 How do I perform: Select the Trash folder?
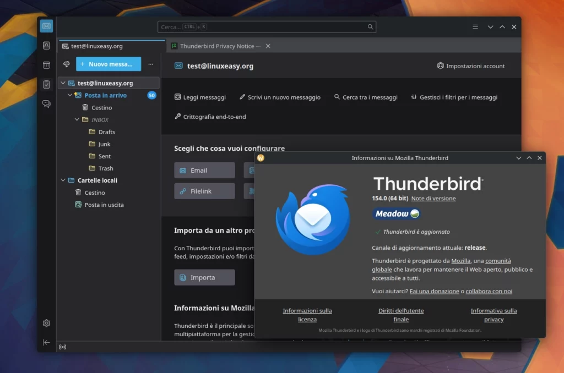point(106,168)
